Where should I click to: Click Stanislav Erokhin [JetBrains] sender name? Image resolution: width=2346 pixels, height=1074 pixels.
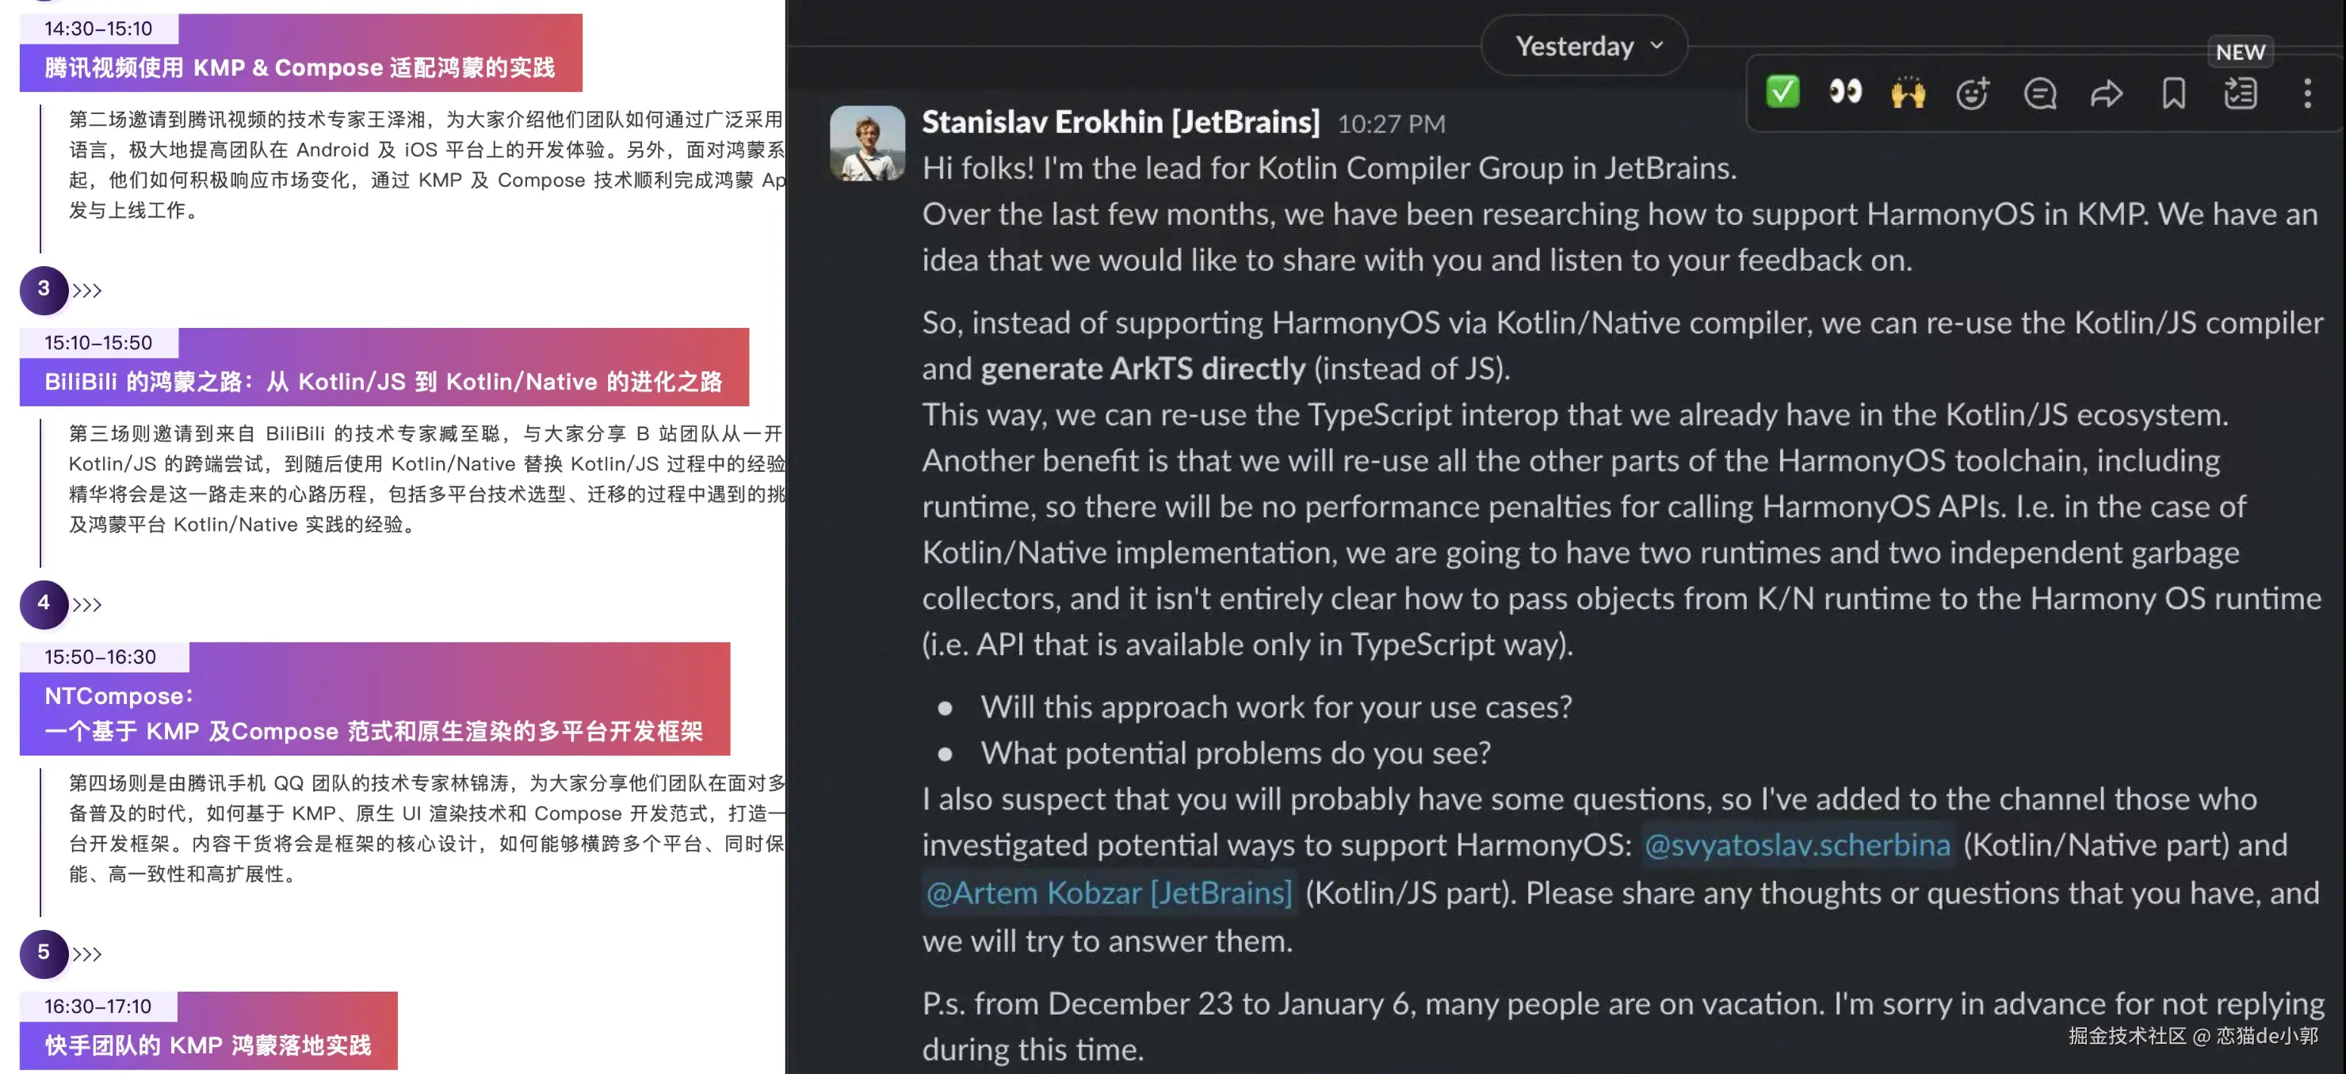pos(1120,122)
